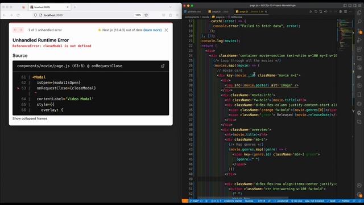Dismiss the Next.js error overlay
Viewport: 364px width, 205px height.
(x=166, y=30)
